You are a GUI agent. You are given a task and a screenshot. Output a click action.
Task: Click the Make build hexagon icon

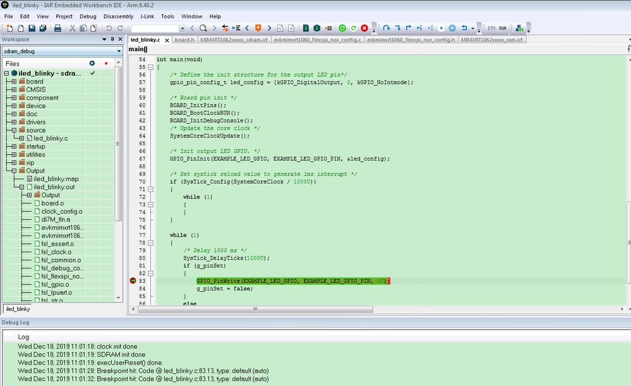(316, 28)
